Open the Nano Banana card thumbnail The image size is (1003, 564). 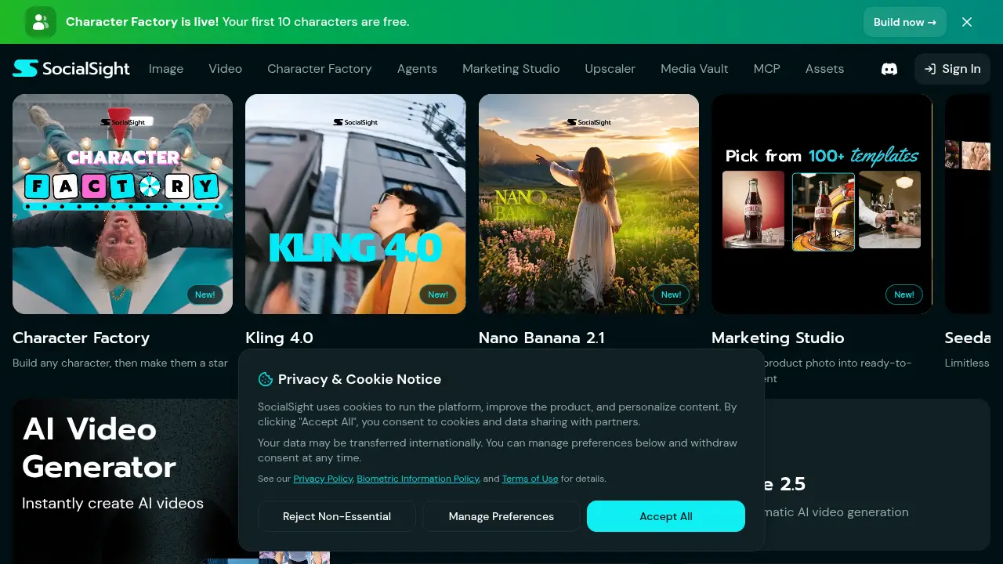click(588, 204)
